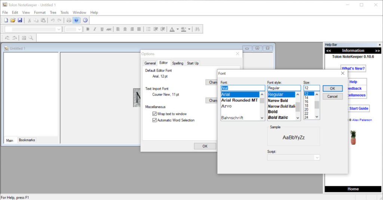Toggle Automatic Word Selection checkbox
Screen dimensions: 383x200
(x=154, y=120)
